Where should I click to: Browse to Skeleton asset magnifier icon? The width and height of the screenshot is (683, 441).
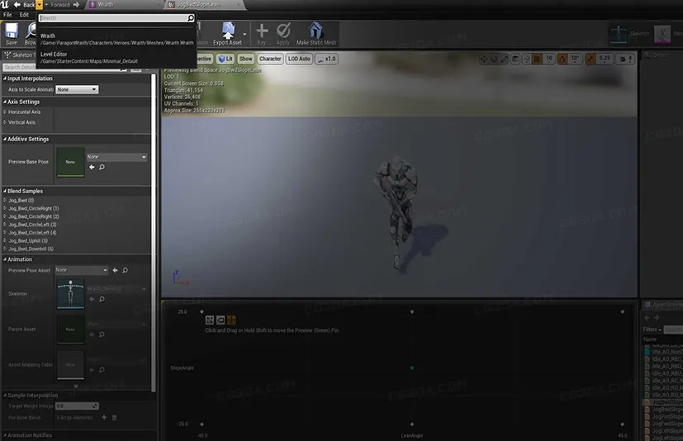tap(102, 300)
